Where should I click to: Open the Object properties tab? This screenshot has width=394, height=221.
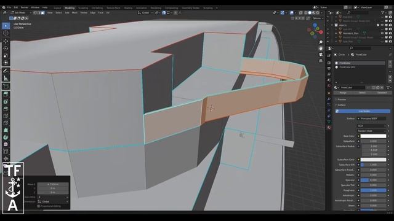point(329,93)
